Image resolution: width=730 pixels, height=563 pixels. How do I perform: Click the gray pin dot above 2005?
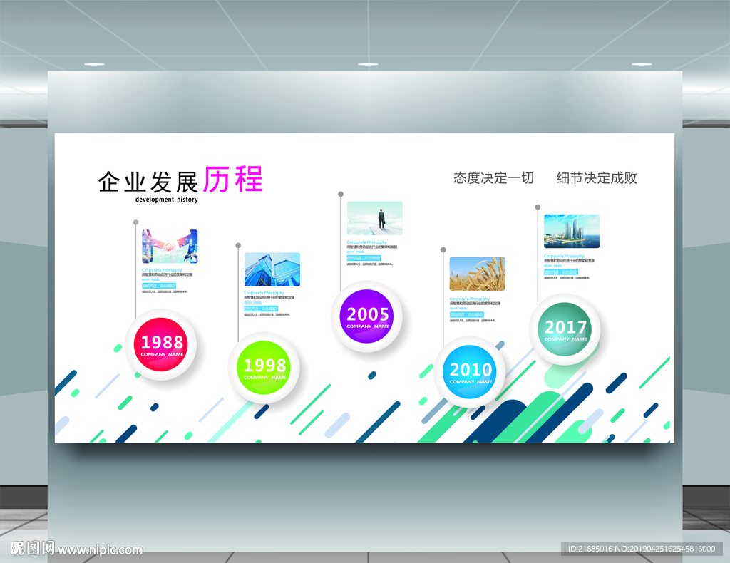tap(341, 194)
